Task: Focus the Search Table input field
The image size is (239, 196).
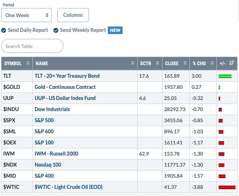Action: 32,46
